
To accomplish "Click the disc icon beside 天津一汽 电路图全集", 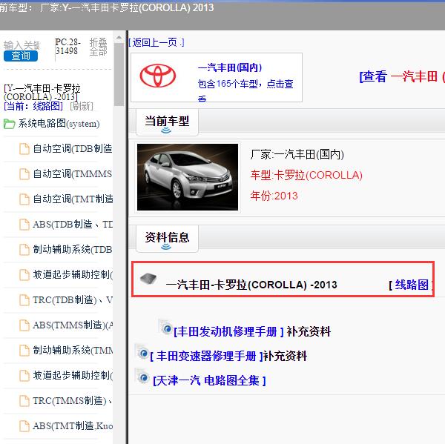I will pyautogui.click(x=142, y=377).
